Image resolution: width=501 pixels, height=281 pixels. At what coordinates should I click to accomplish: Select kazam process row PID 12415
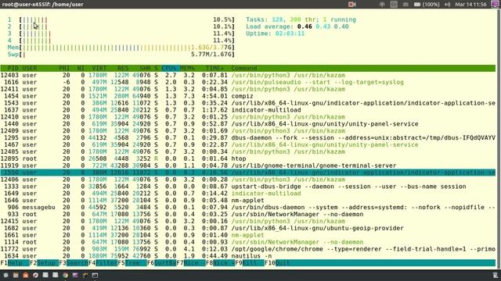(x=248, y=222)
